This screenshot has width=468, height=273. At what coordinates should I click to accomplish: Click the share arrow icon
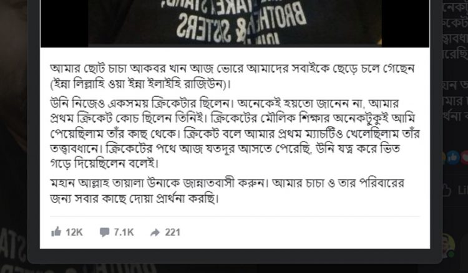click(155, 232)
